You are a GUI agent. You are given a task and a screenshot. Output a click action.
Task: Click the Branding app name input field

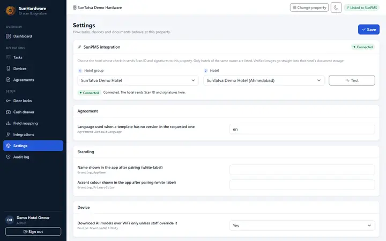click(302, 170)
